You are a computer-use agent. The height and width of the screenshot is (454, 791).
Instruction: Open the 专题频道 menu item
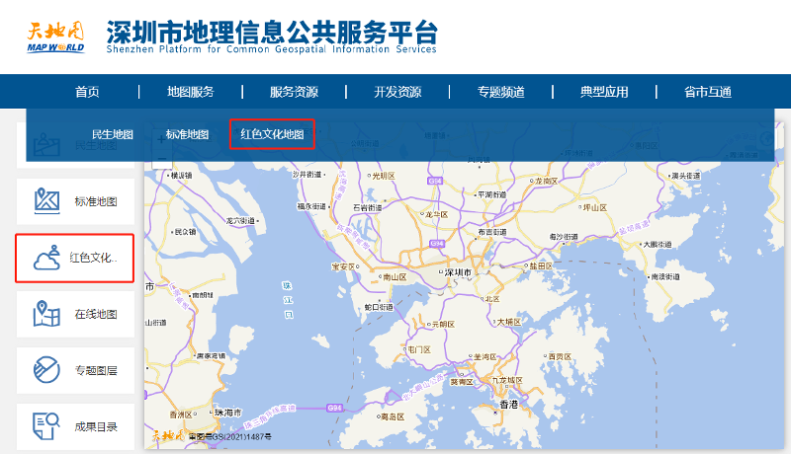tap(500, 93)
